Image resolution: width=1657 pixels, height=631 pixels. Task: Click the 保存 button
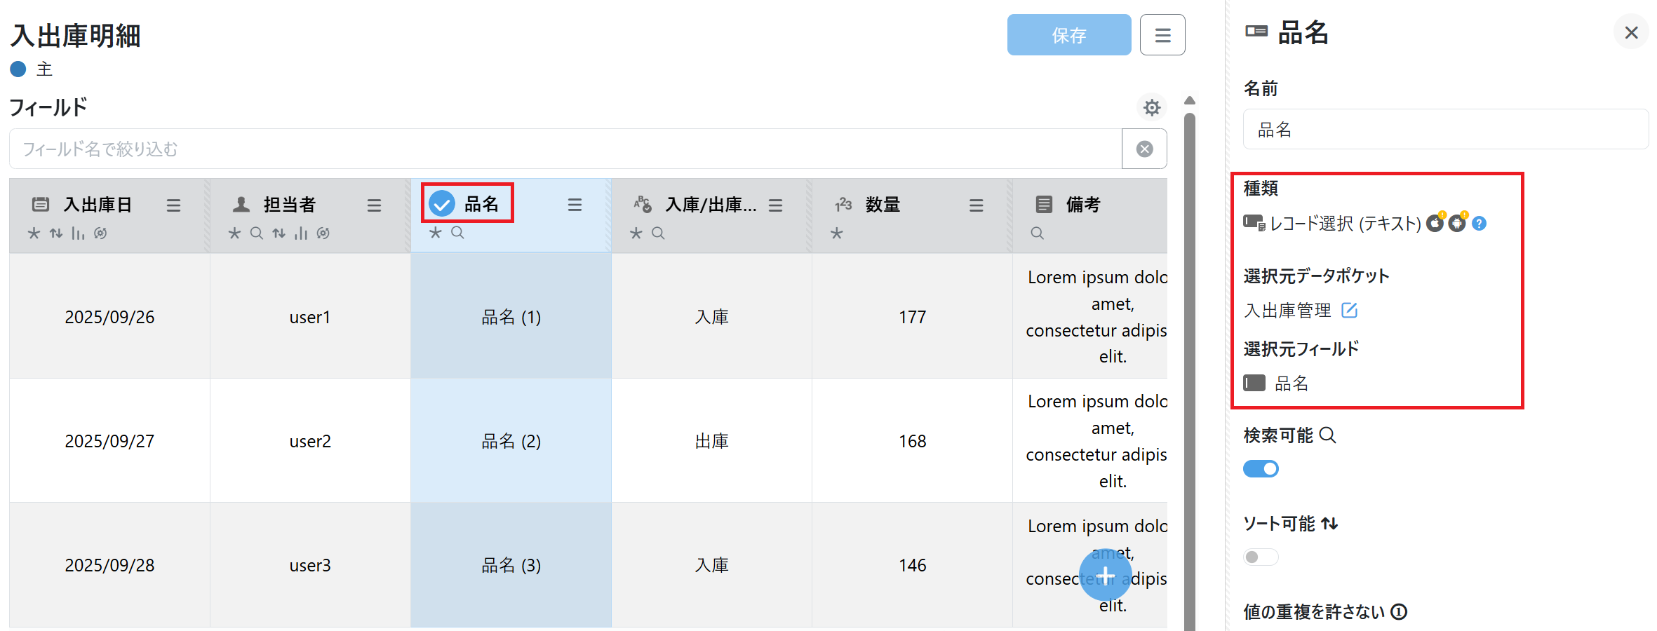tap(1068, 35)
